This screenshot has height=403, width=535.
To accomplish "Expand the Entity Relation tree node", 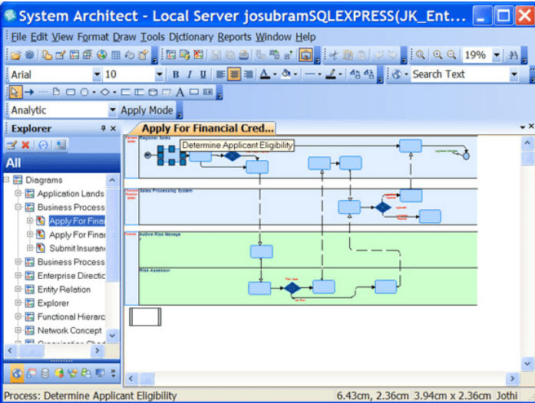I will [x=18, y=289].
